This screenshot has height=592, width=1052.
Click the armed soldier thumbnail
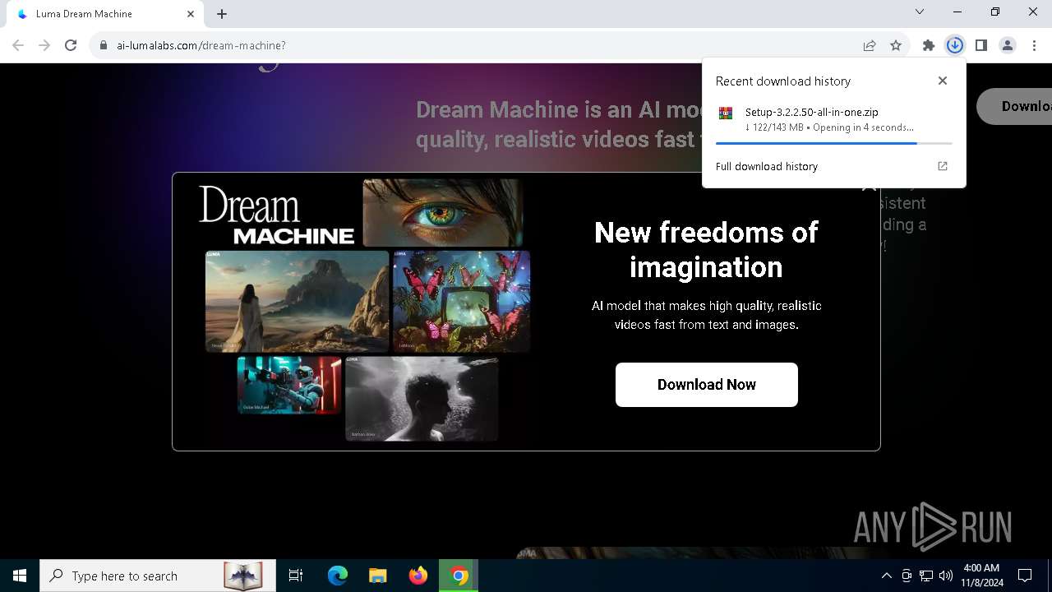pos(289,385)
